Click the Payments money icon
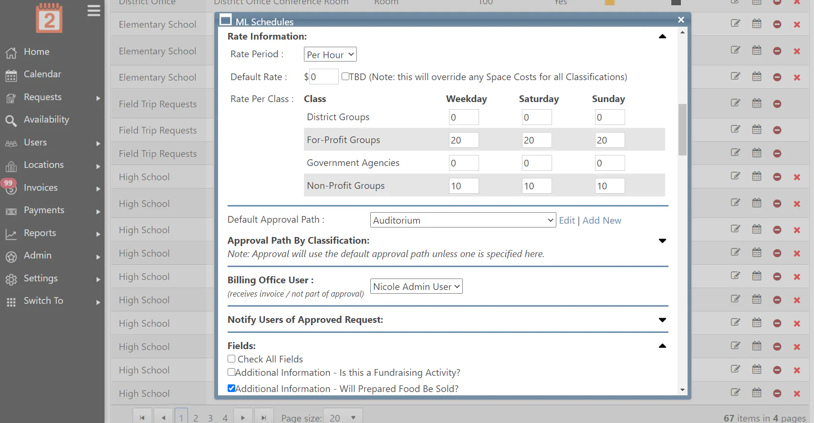 [11, 211]
